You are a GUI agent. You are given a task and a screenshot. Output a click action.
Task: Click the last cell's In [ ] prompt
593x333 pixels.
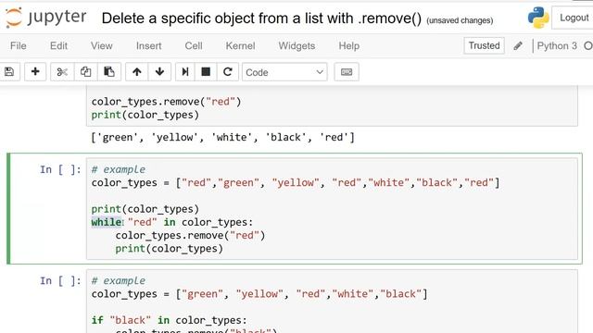coord(60,281)
